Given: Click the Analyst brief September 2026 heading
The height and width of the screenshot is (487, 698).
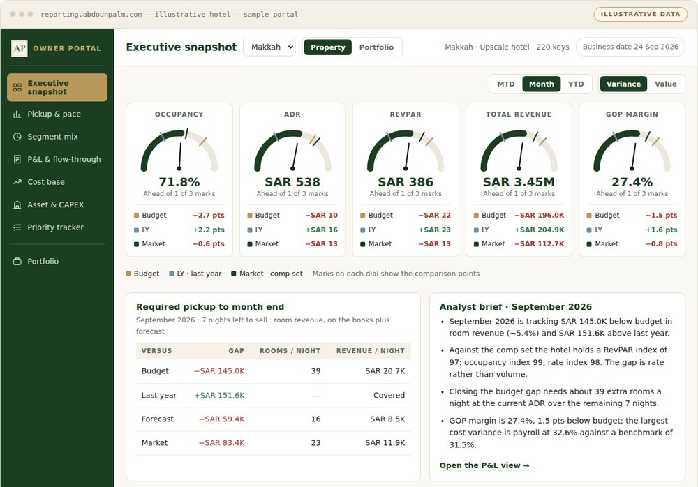Looking at the screenshot, I should [x=516, y=307].
